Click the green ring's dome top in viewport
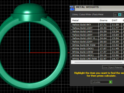Image resolution: width=124 pixels, height=93 pixels. coord(29,9)
